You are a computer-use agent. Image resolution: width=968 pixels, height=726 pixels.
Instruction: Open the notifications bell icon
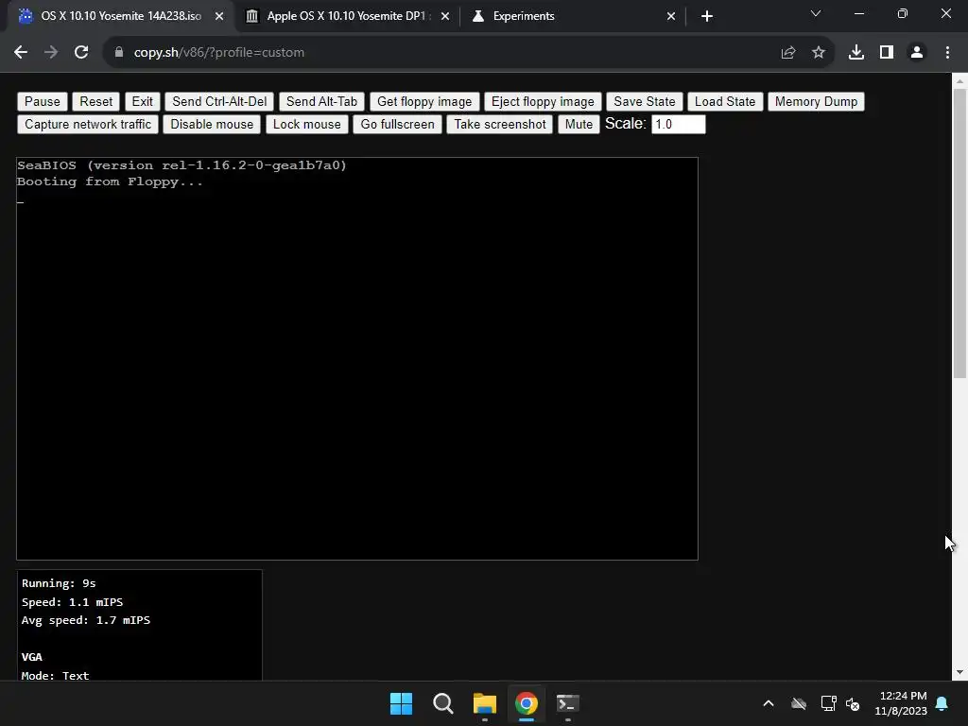942,703
